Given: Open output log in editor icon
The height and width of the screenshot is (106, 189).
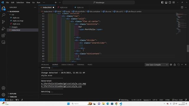Looking at the screenshot, I should (x=171, y=65).
